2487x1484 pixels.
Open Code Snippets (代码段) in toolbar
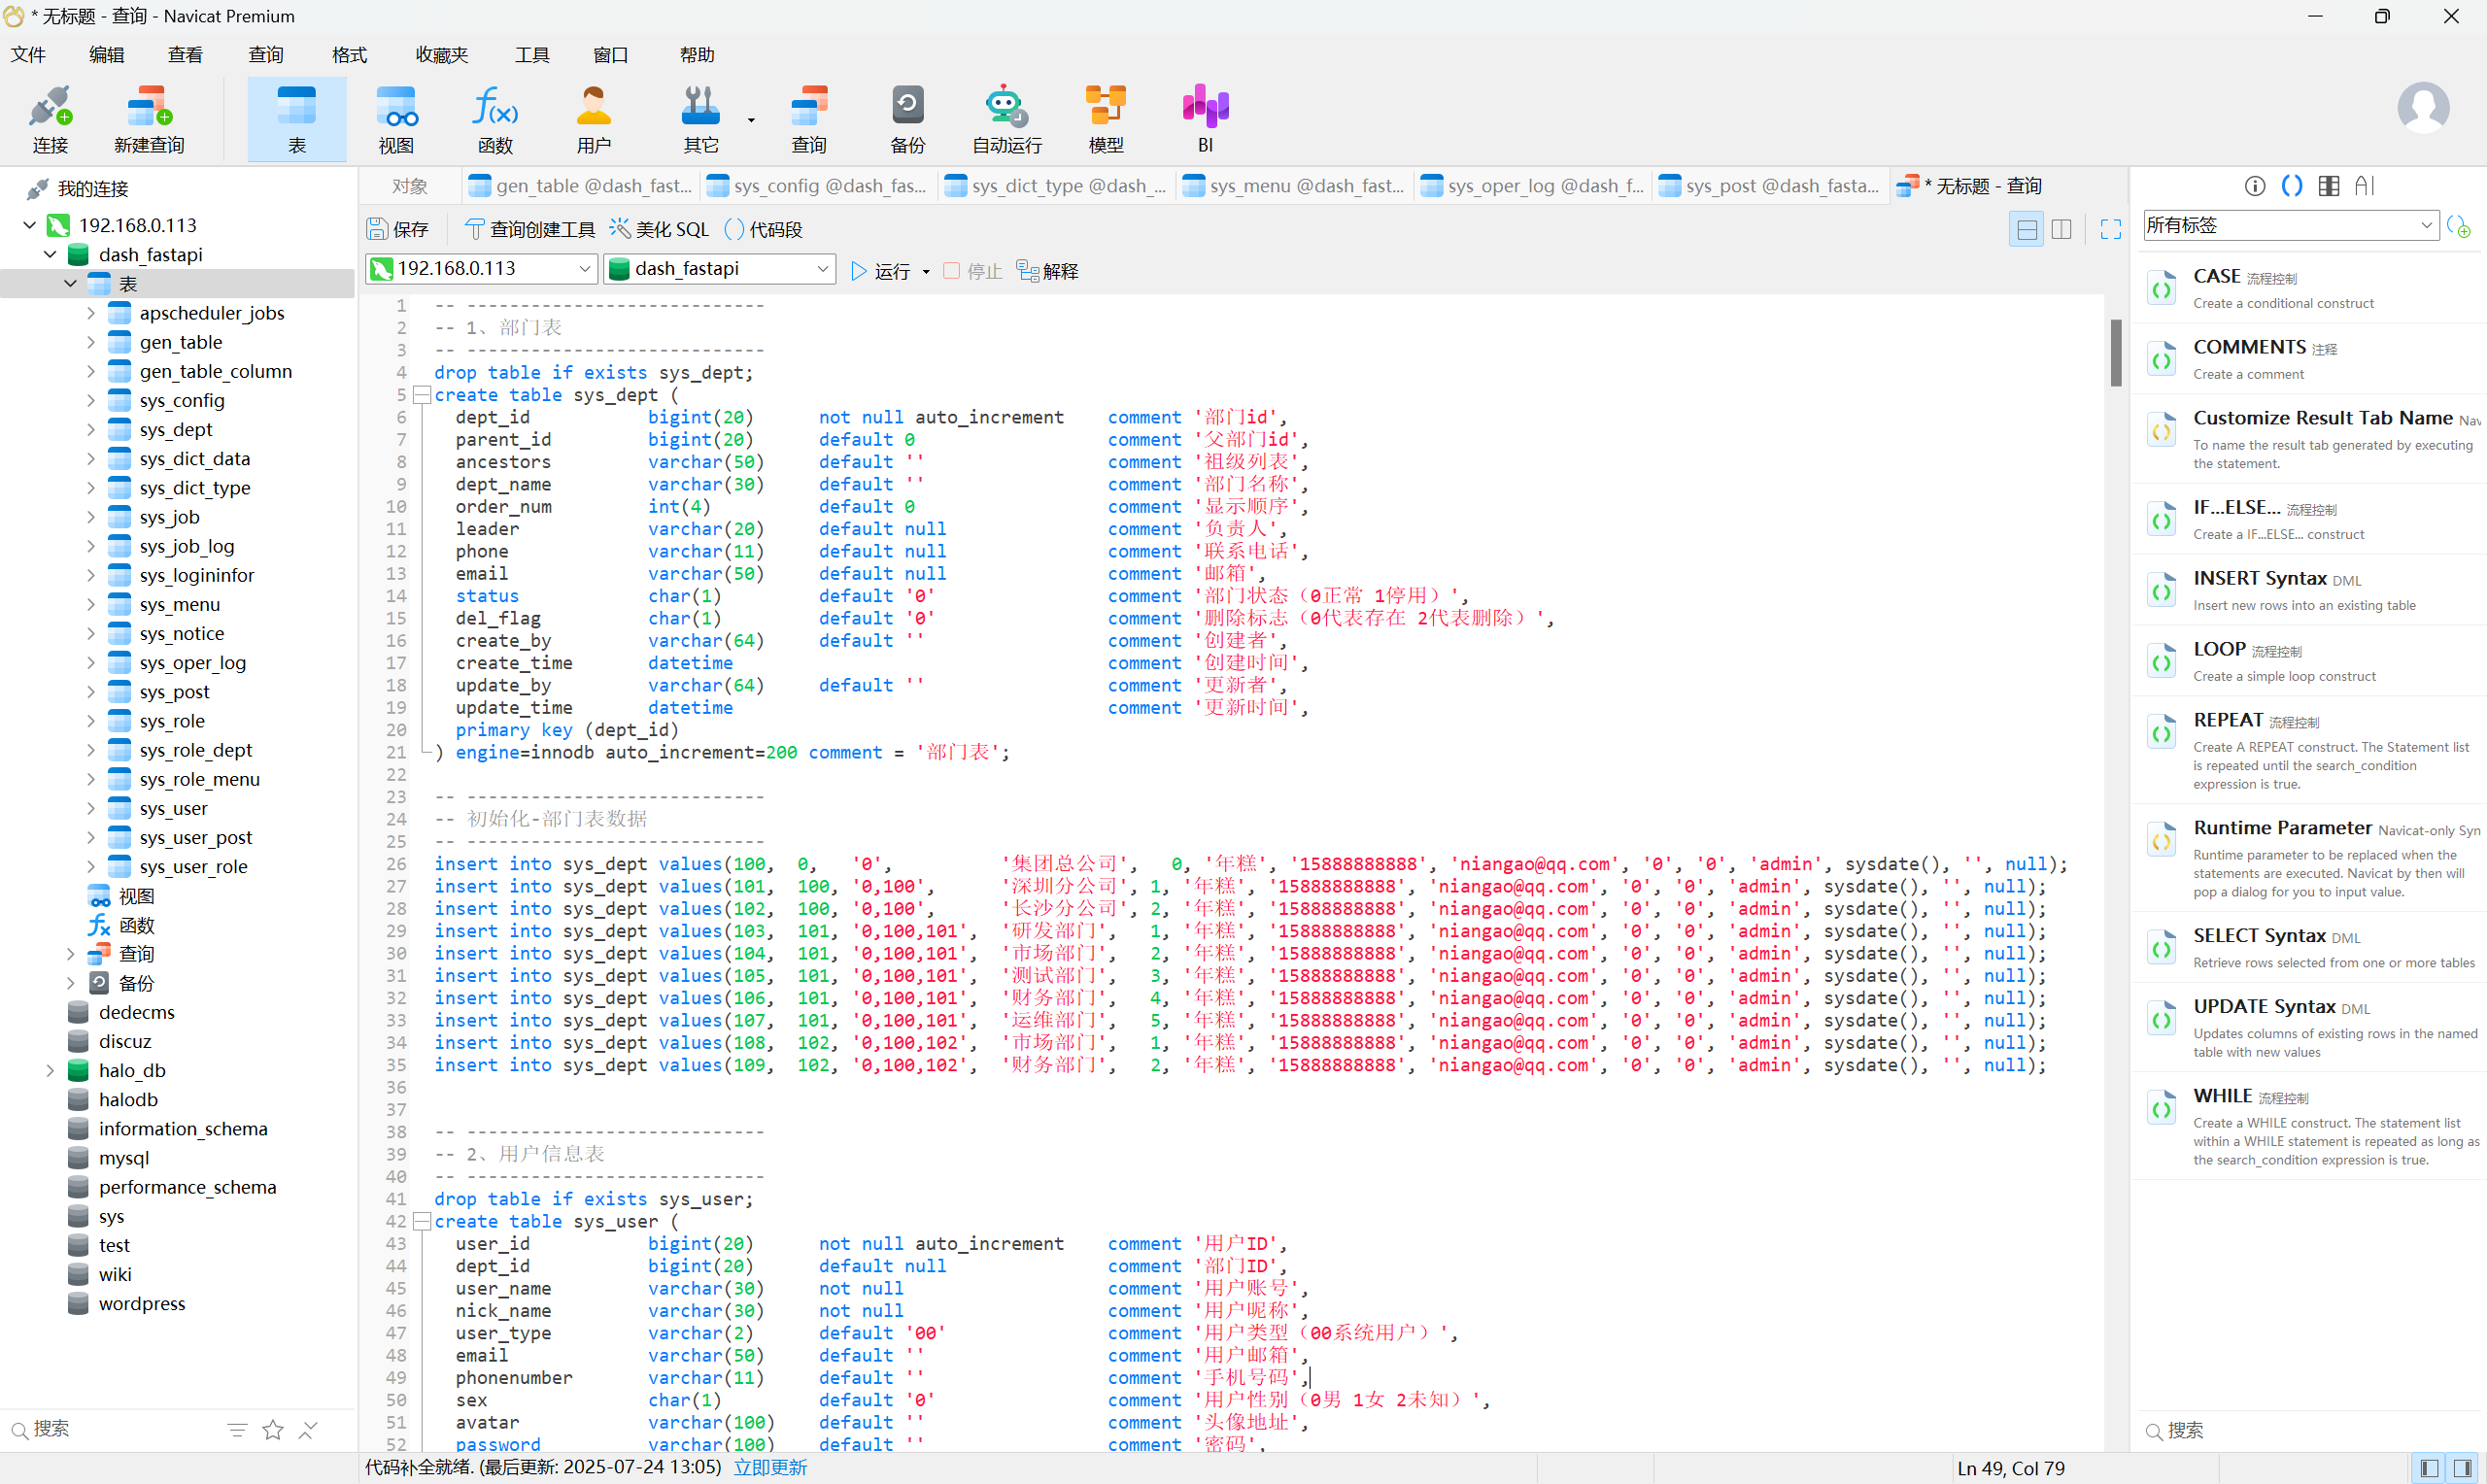[x=764, y=229]
